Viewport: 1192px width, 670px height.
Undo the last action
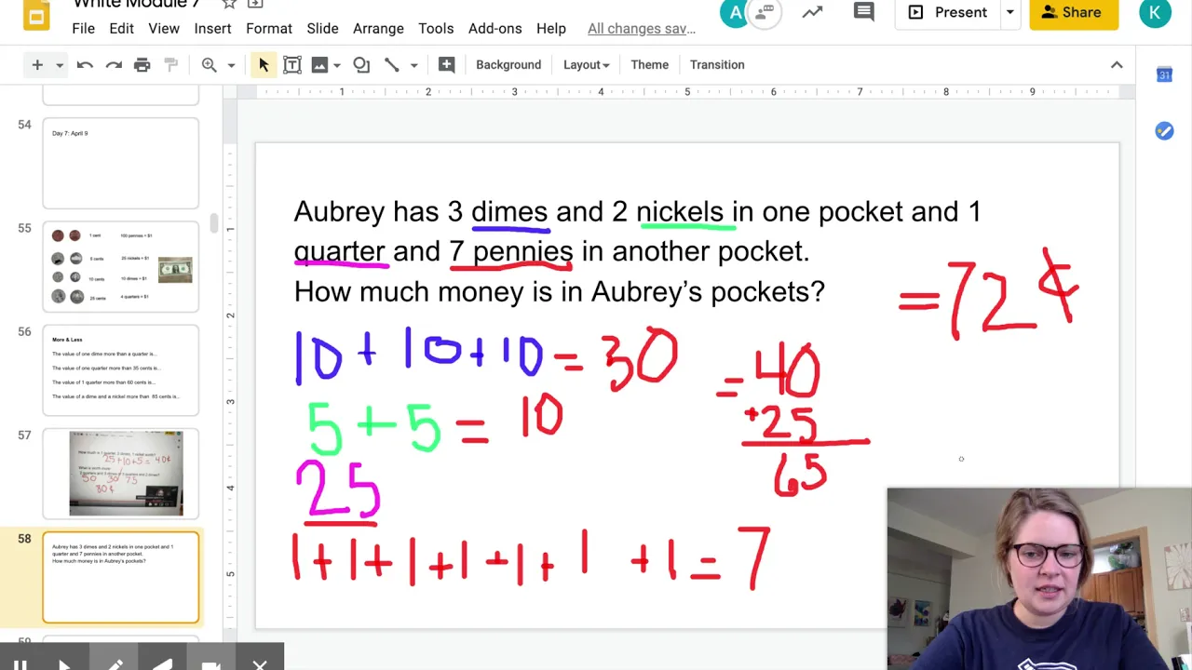pyautogui.click(x=85, y=65)
